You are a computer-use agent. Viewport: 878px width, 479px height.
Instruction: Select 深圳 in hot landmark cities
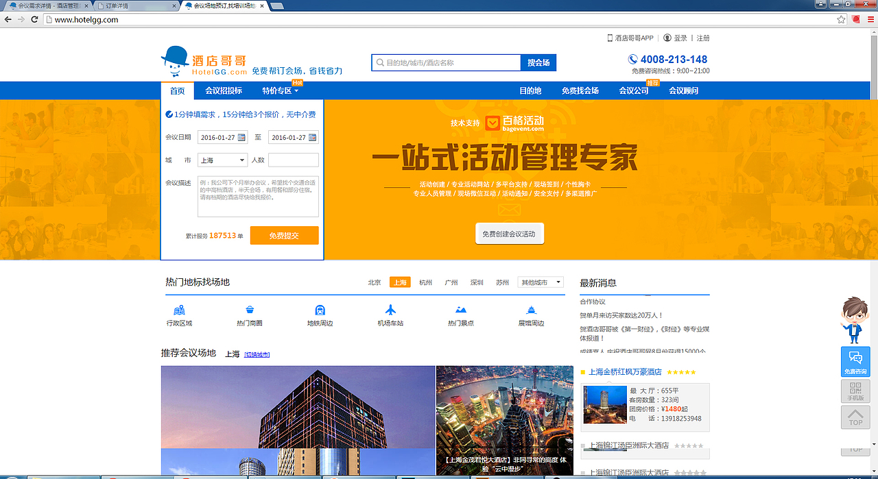pos(477,282)
